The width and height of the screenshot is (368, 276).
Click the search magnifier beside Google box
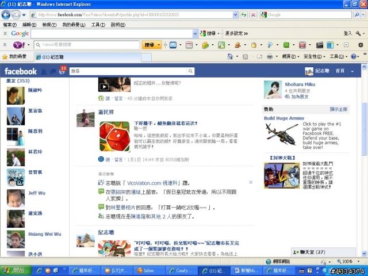point(357,15)
